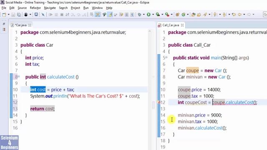Click the Resume debug icon
The height and width of the screenshot is (150, 267).
click(x=50, y=15)
